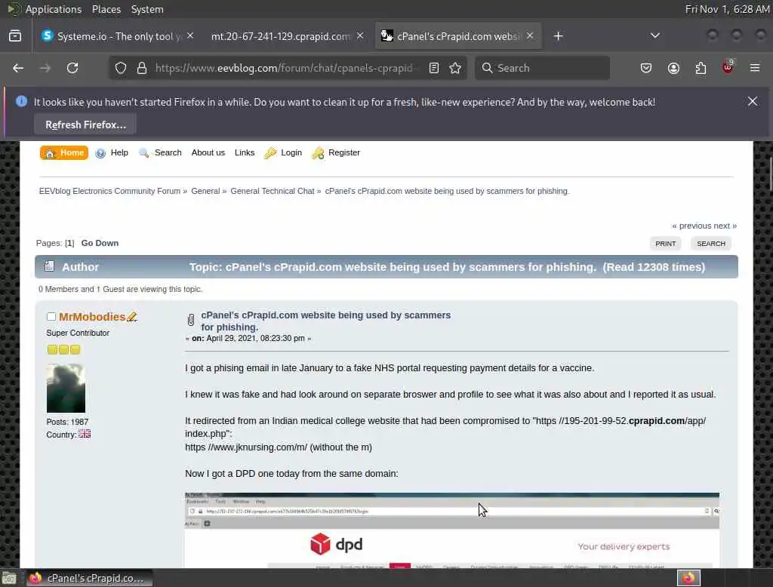Screen dimensions: 773x587
Task: Click MrMobodies avatar image
Action: click(x=66, y=389)
